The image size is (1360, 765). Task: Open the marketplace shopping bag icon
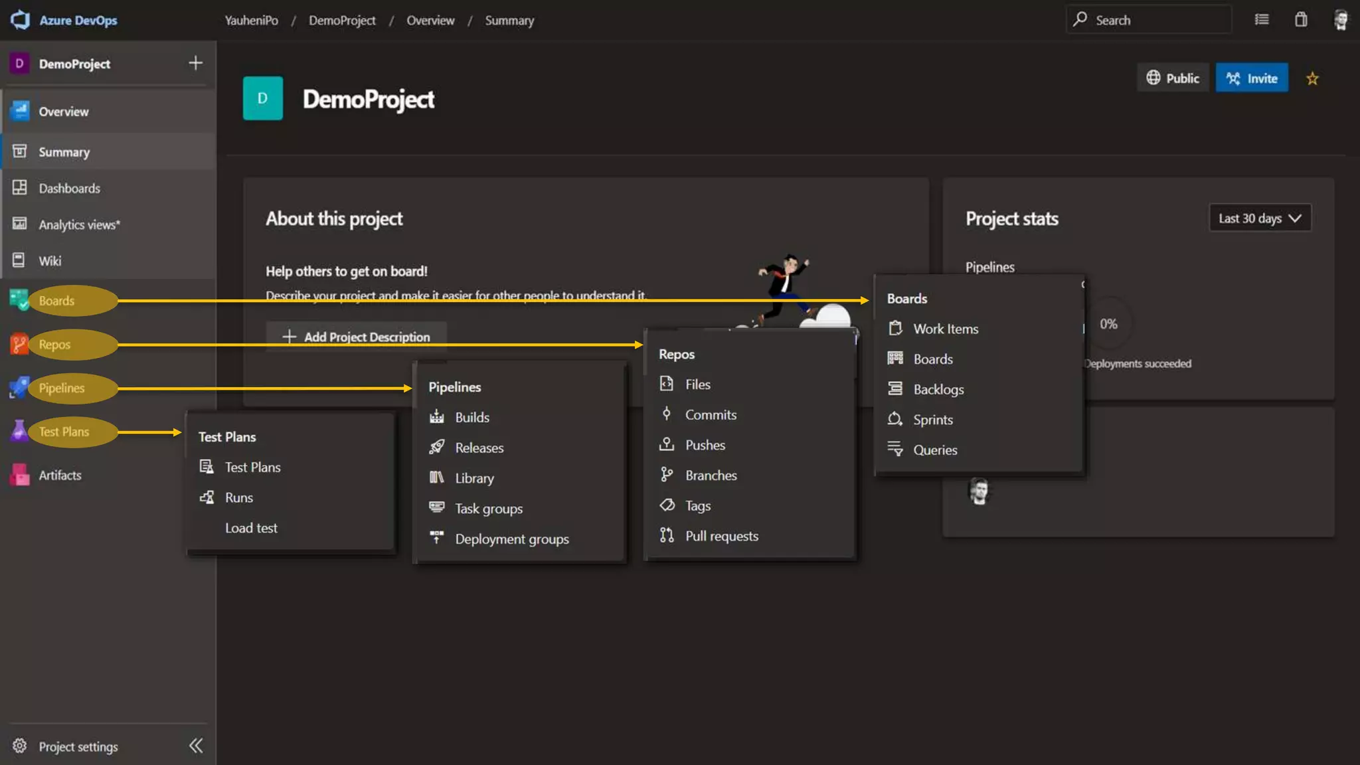point(1300,20)
